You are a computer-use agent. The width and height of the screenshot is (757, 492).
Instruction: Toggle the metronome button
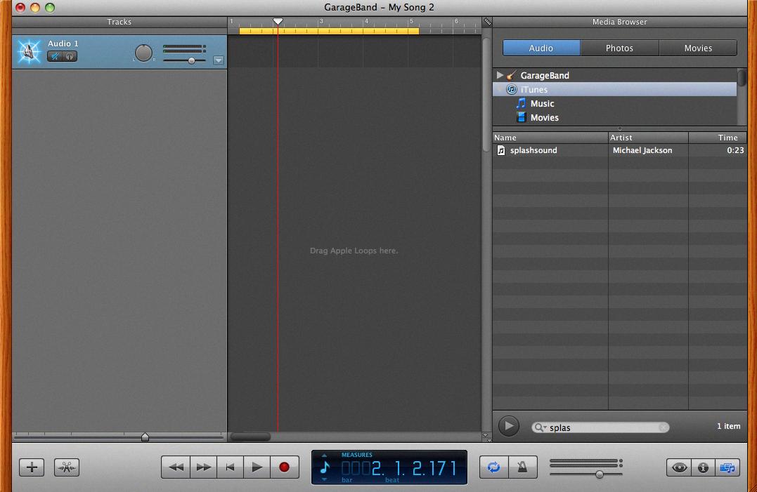[522, 467]
